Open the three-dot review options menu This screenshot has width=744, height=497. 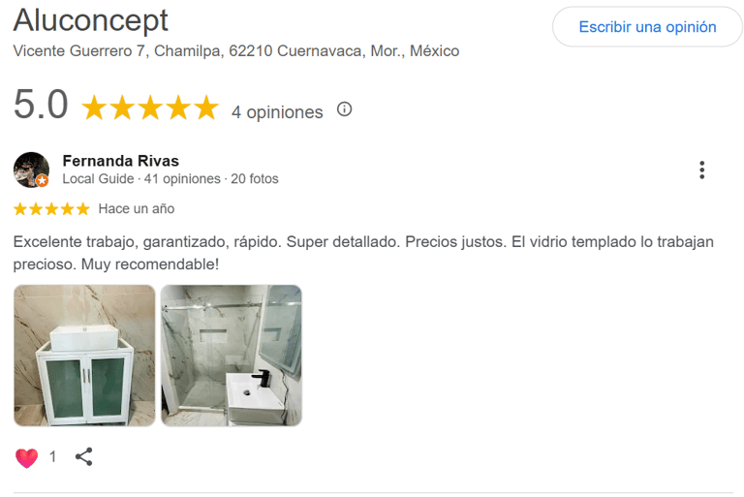701,171
